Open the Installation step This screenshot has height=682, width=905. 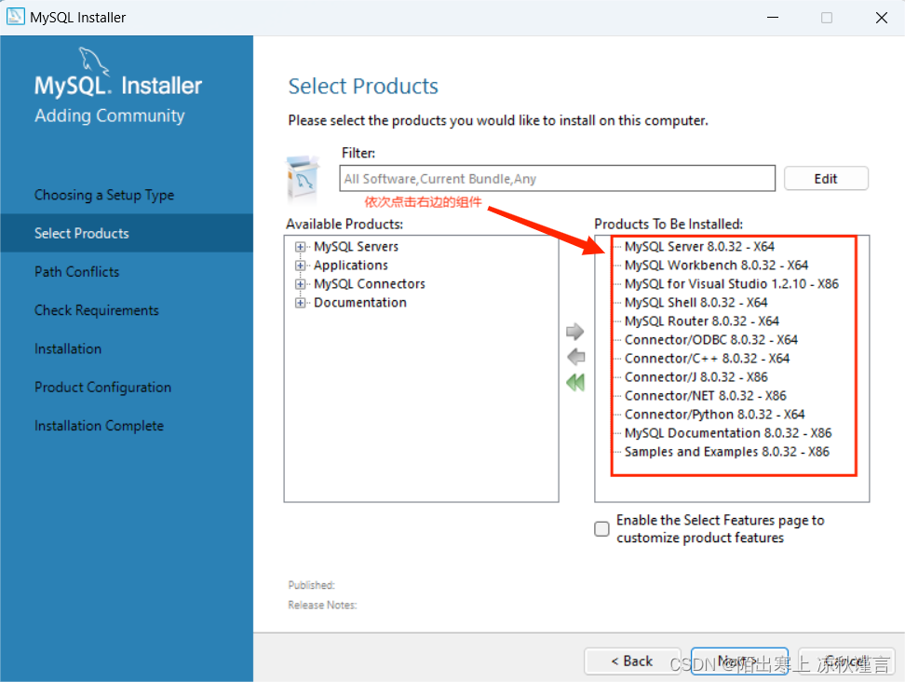[68, 348]
